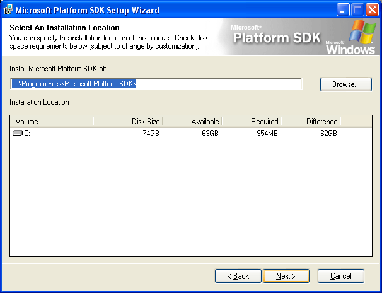Click the Difference column header
The height and width of the screenshot is (293, 382).
click(311, 121)
